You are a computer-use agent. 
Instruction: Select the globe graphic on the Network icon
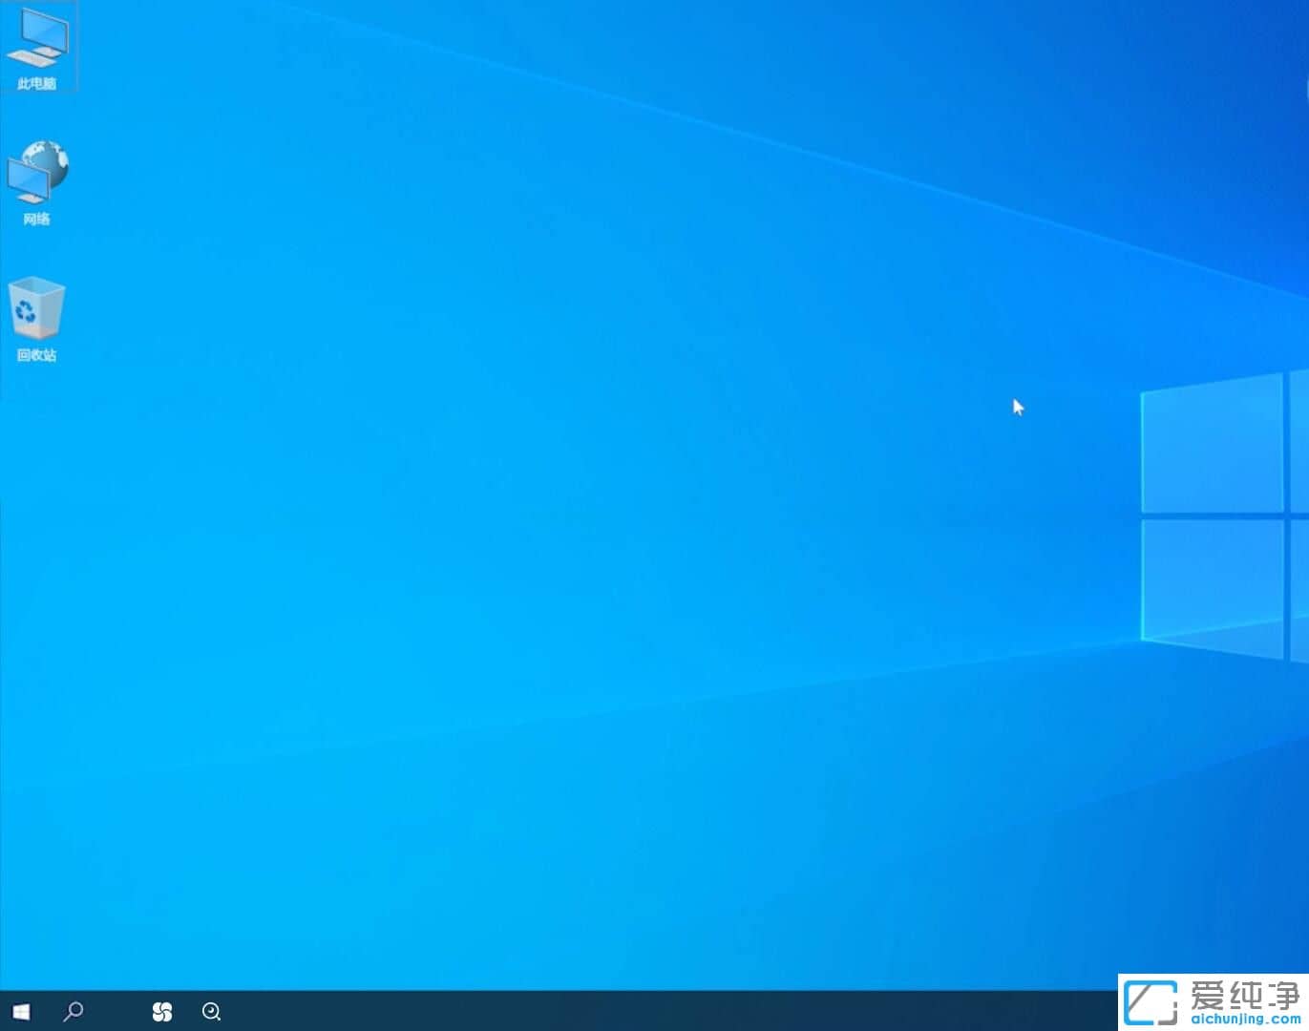tap(46, 160)
